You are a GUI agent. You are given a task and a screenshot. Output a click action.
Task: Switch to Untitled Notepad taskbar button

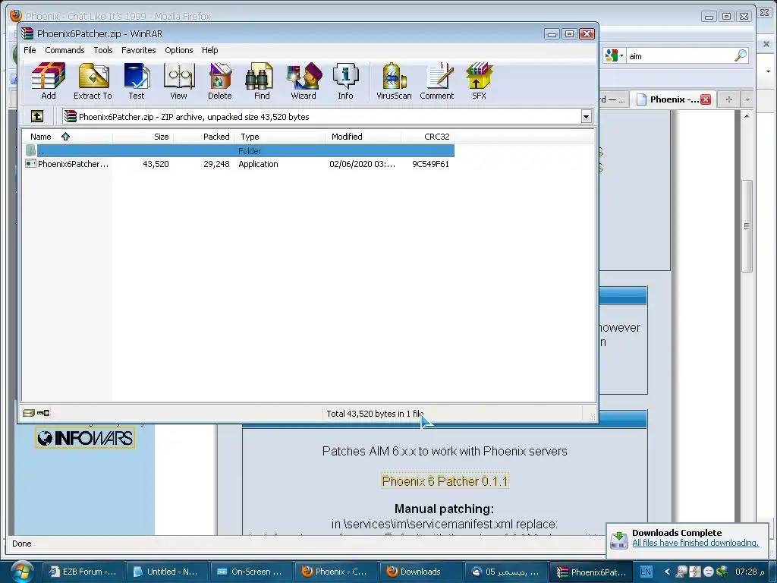point(166,572)
